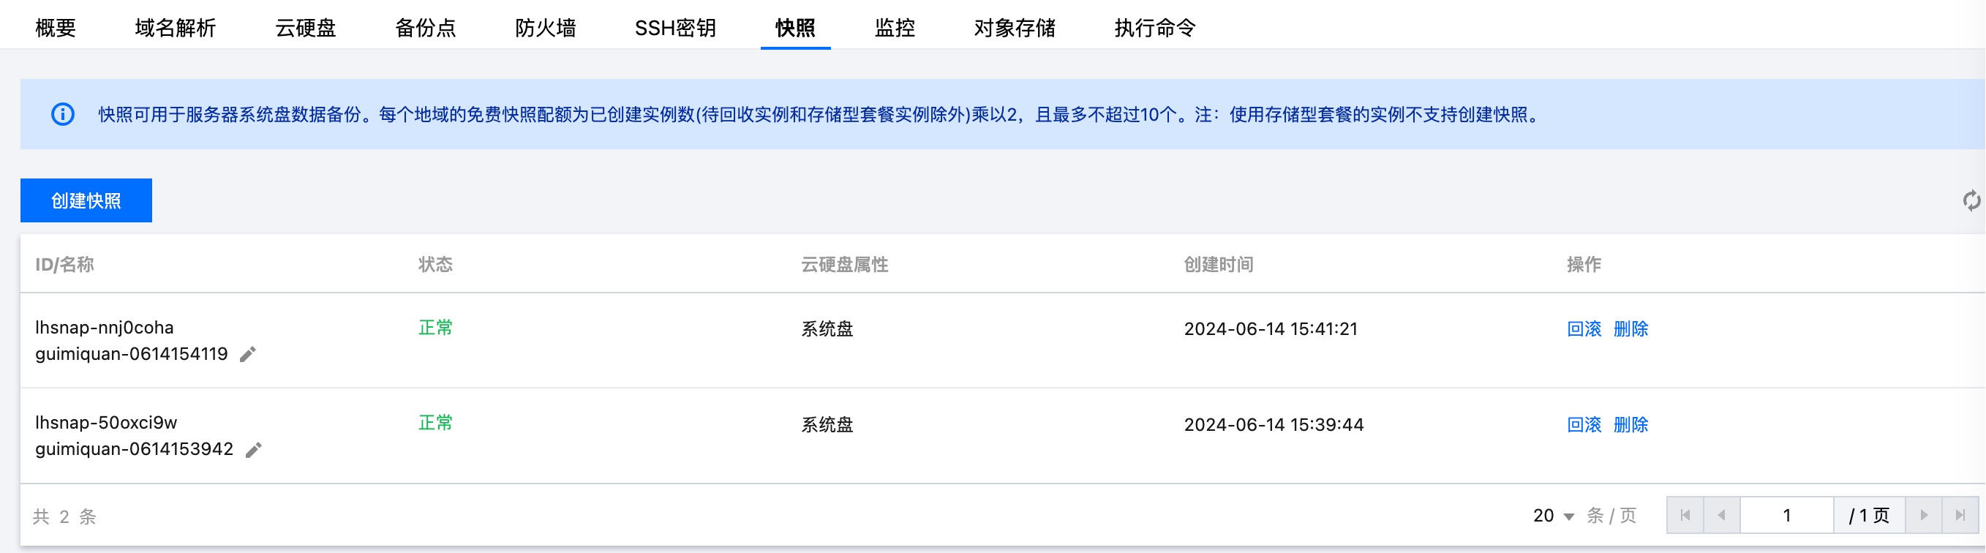Click 回滚 for snapshot lhsnap-nnj0coha
This screenshot has height=553, width=1986.
1584,329
